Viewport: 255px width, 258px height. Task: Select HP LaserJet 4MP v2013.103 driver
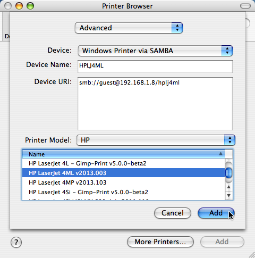tap(123, 182)
